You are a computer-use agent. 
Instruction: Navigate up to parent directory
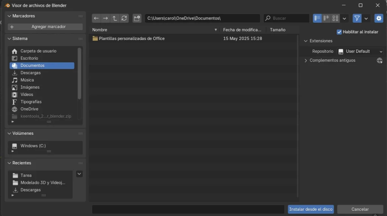pos(115,18)
